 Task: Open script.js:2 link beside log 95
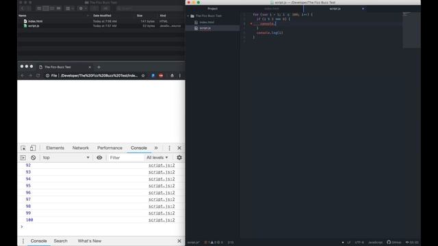coord(162,186)
